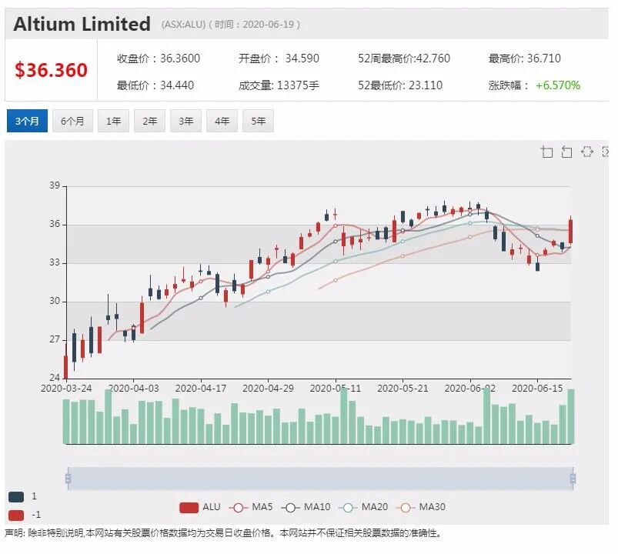Click the Altium Limited title

point(82,24)
